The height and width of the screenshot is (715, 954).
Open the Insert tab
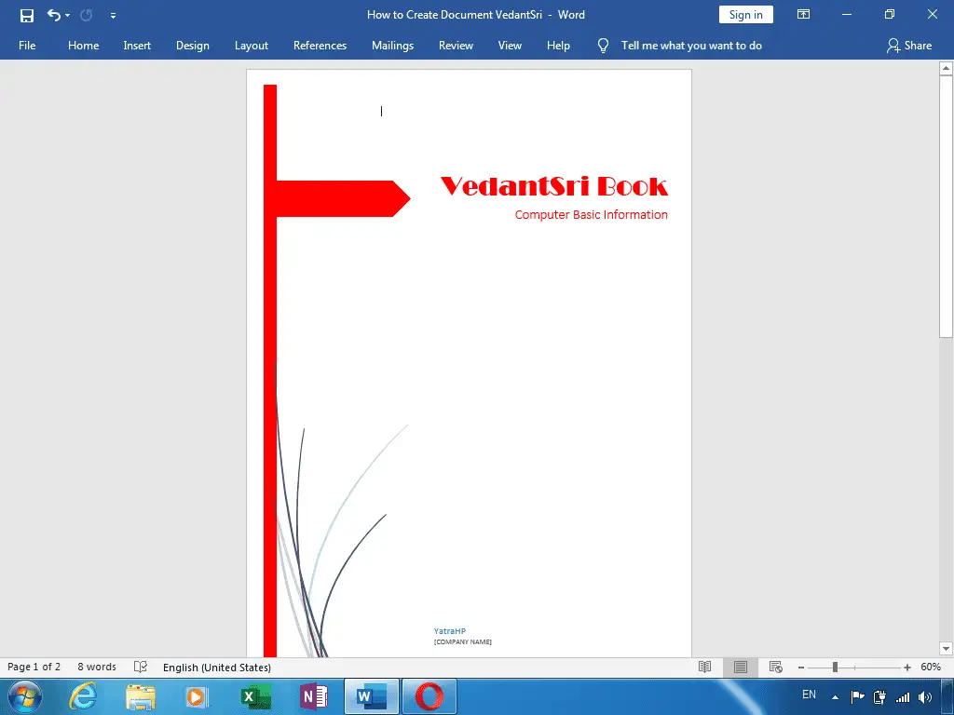(x=137, y=46)
